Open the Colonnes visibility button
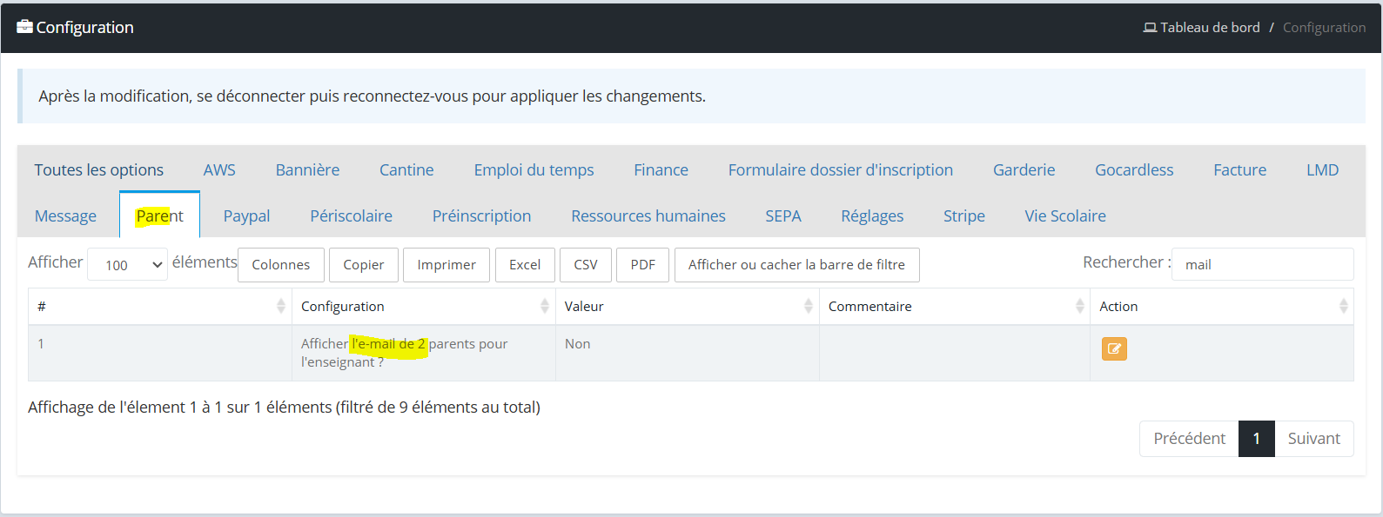The height and width of the screenshot is (517, 1383). [281, 265]
